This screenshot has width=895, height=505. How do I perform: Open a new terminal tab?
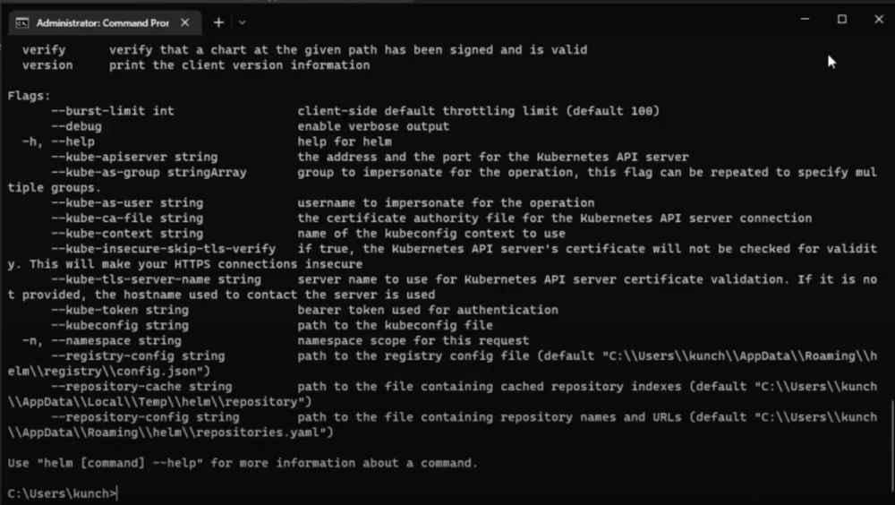point(218,21)
